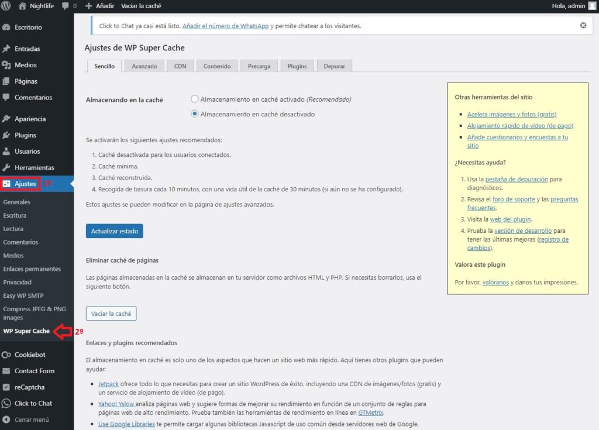
Task: Open Compress JPEG & PNG images submenu
Action: point(35,313)
